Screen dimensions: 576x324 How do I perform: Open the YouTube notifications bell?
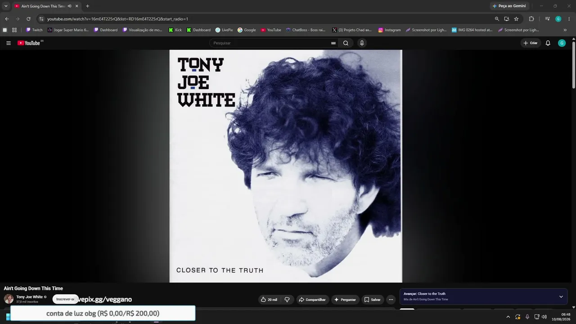pyautogui.click(x=548, y=43)
